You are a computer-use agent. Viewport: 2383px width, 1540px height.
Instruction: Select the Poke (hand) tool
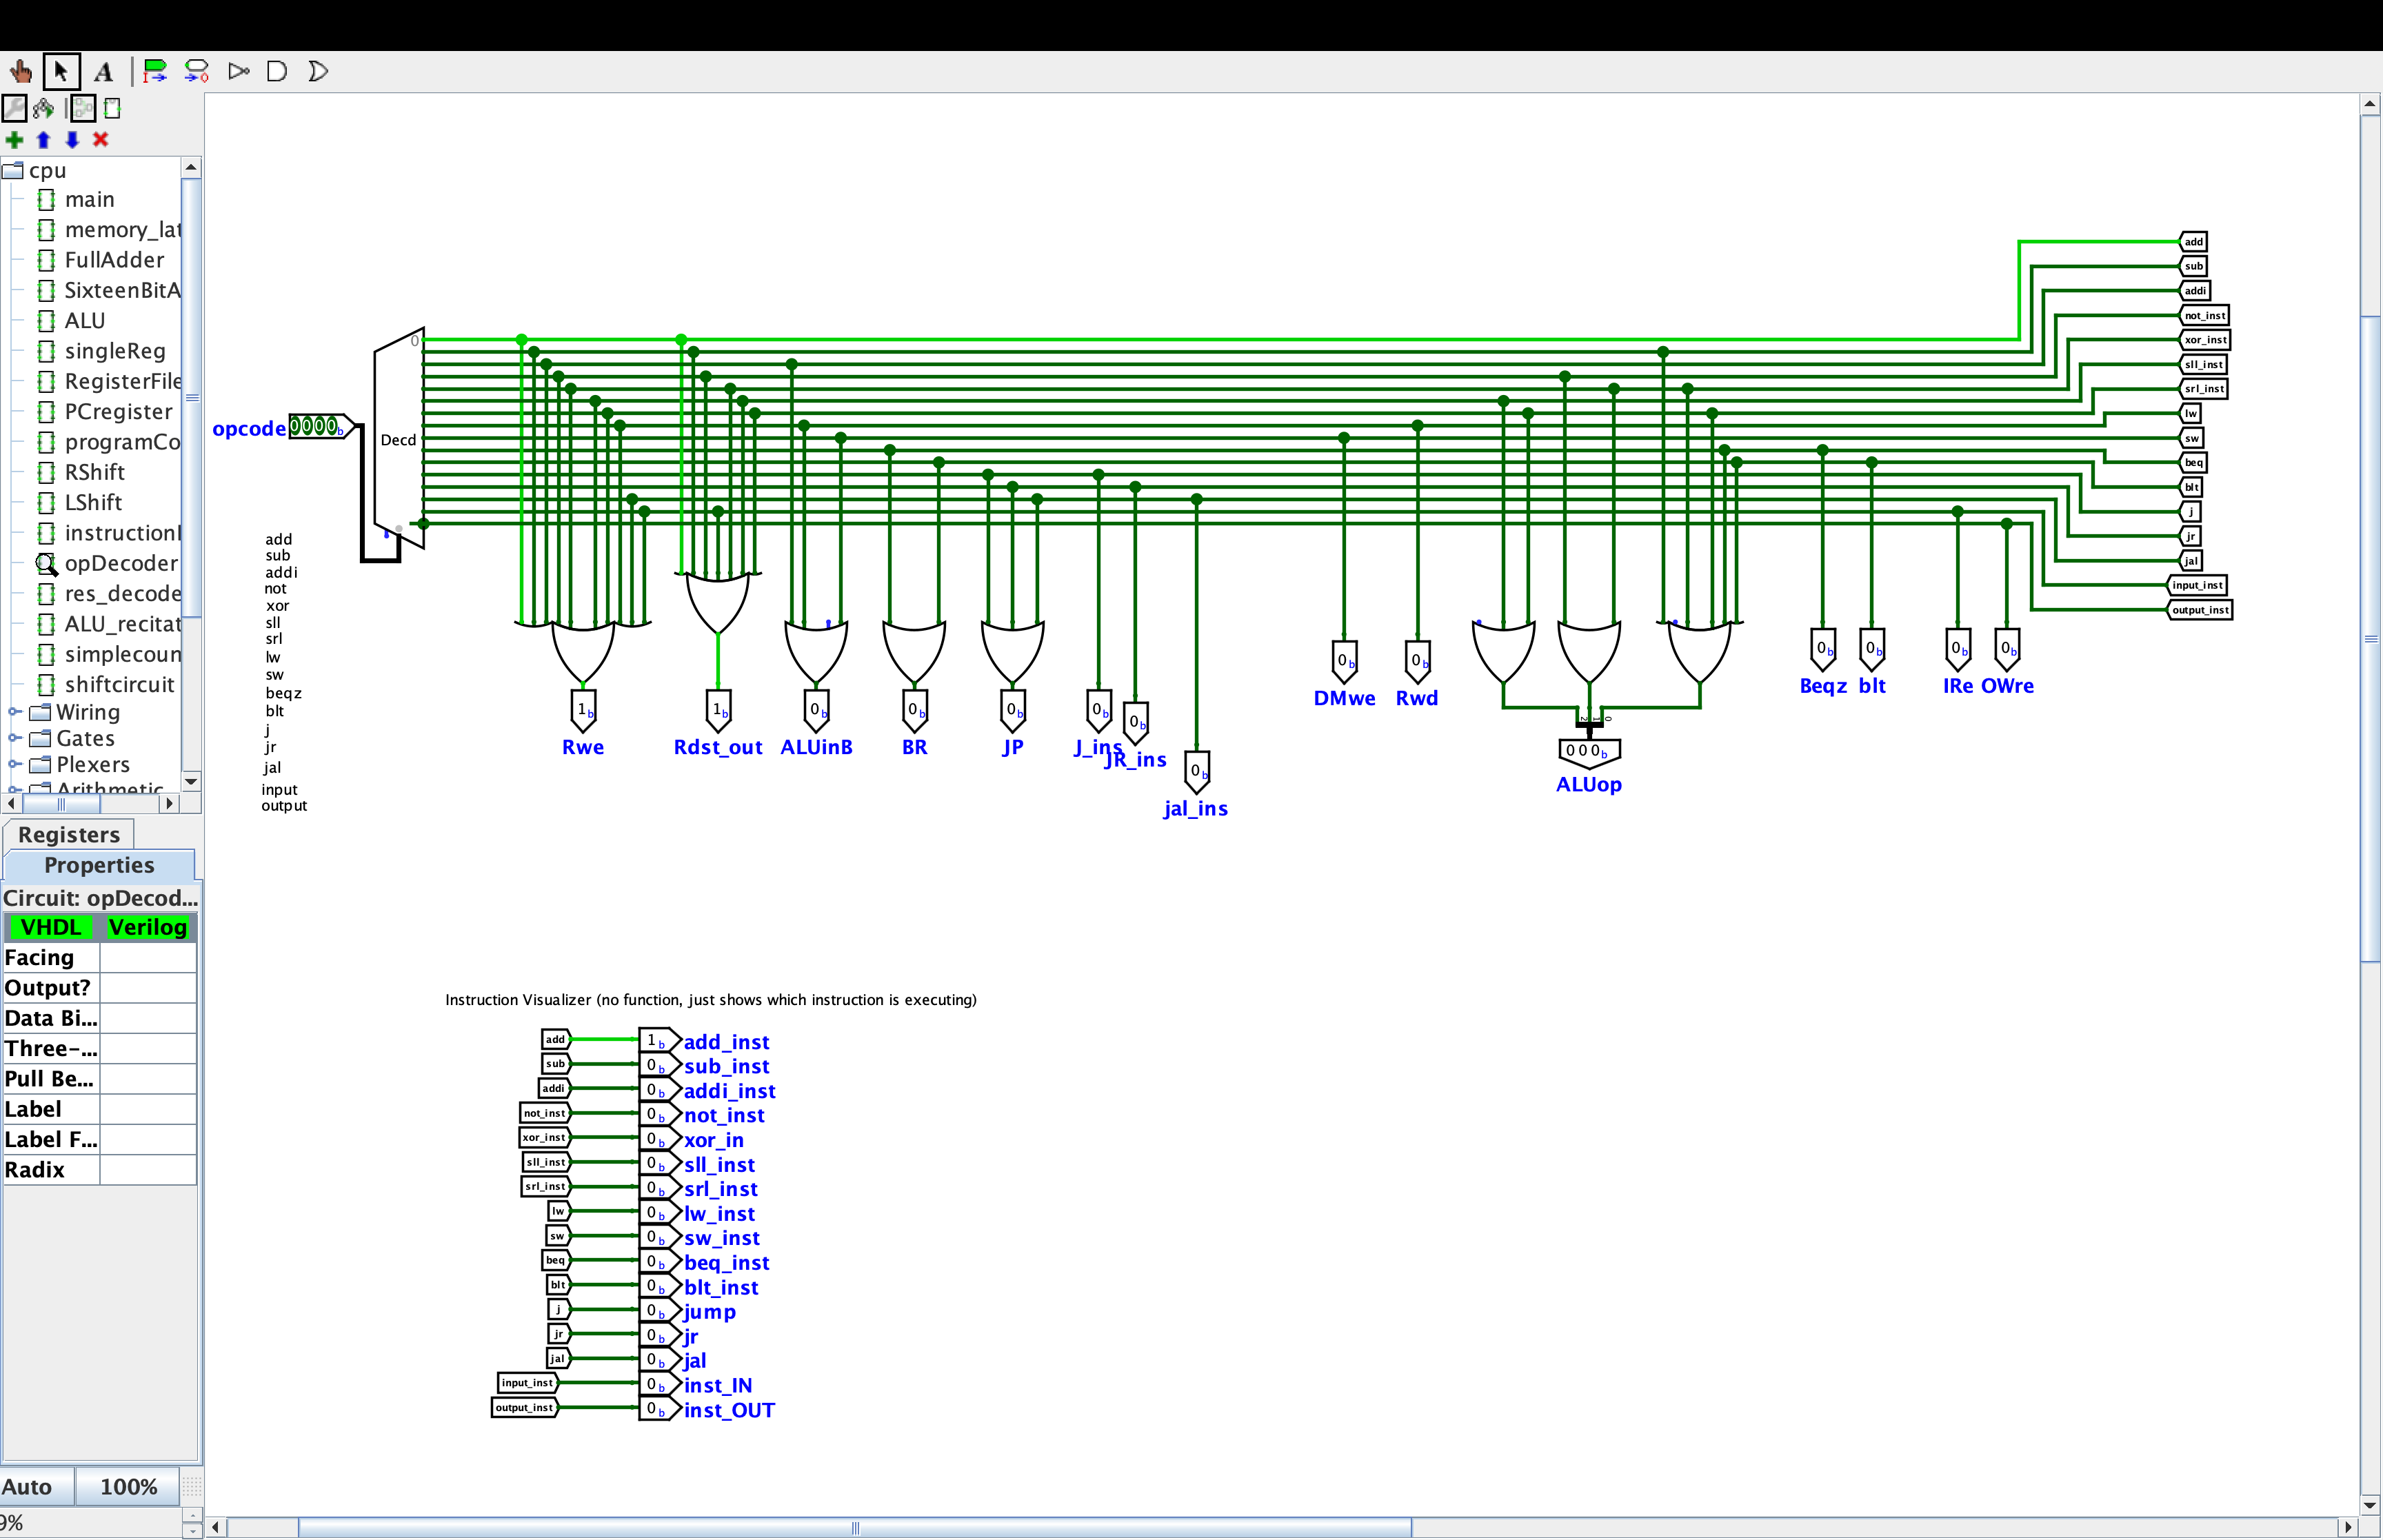click(x=20, y=71)
